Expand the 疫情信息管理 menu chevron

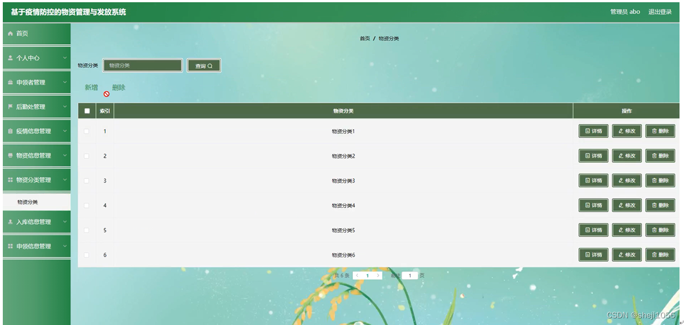pos(64,131)
